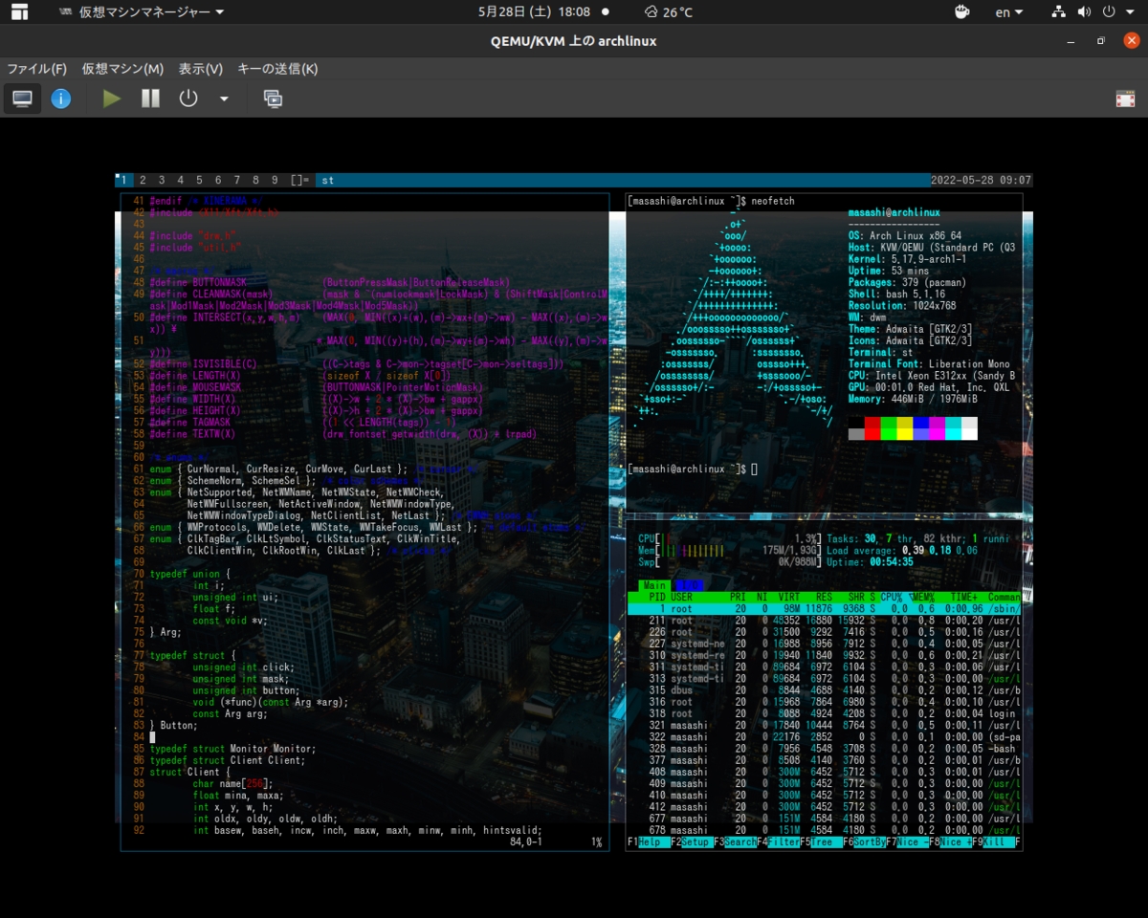Image resolution: width=1148 pixels, height=918 pixels.
Task: Show the graphical console view (monitor icon)
Action: click(22, 98)
